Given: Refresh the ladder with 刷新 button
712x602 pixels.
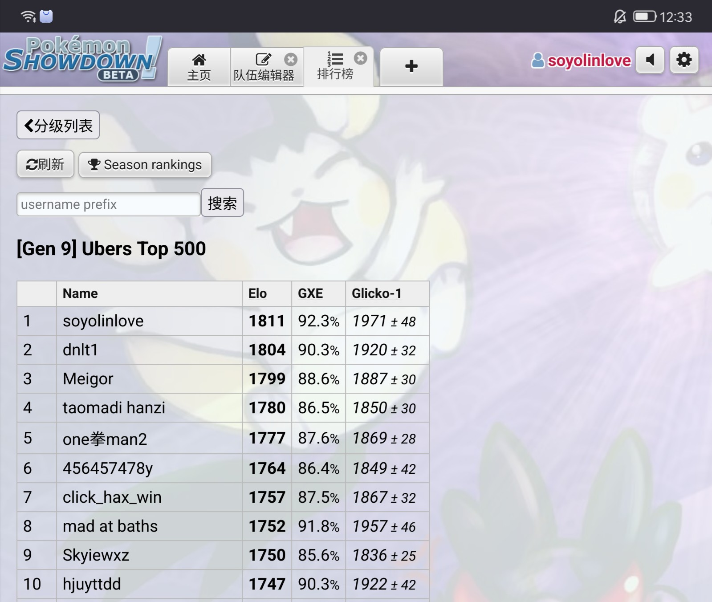Looking at the screenshot, I should tap(45, 164).
